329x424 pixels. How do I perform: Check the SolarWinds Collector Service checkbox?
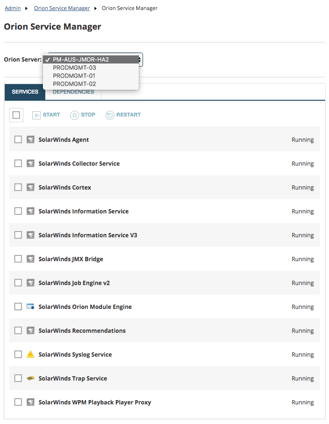pos(18,163)
